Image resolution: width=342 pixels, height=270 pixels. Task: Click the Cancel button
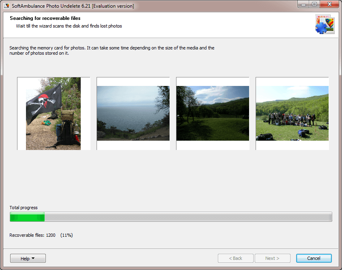coord(314,258)
